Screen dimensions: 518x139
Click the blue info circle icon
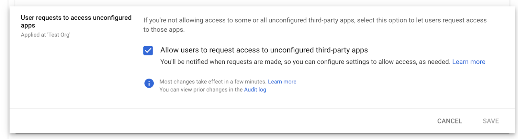149,83
